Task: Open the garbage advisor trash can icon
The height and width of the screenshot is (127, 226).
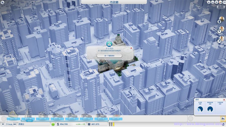Action: click(219, 22)
